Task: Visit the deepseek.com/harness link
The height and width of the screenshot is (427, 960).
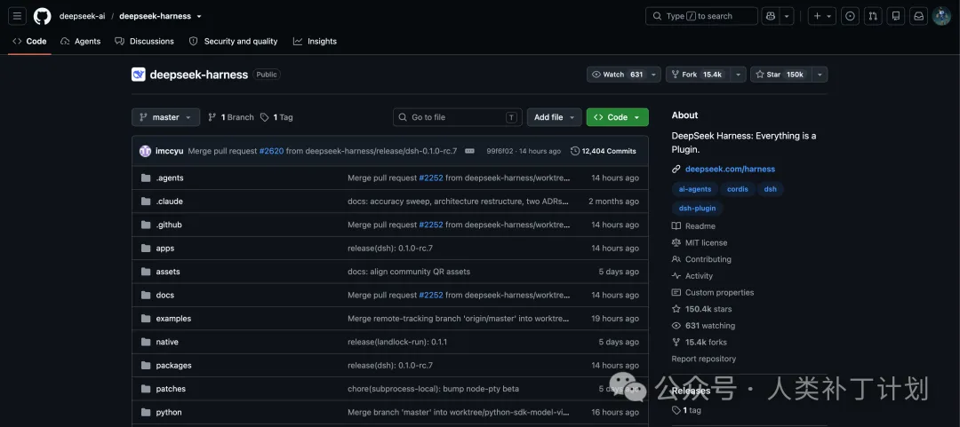Action: pos(730,169)
